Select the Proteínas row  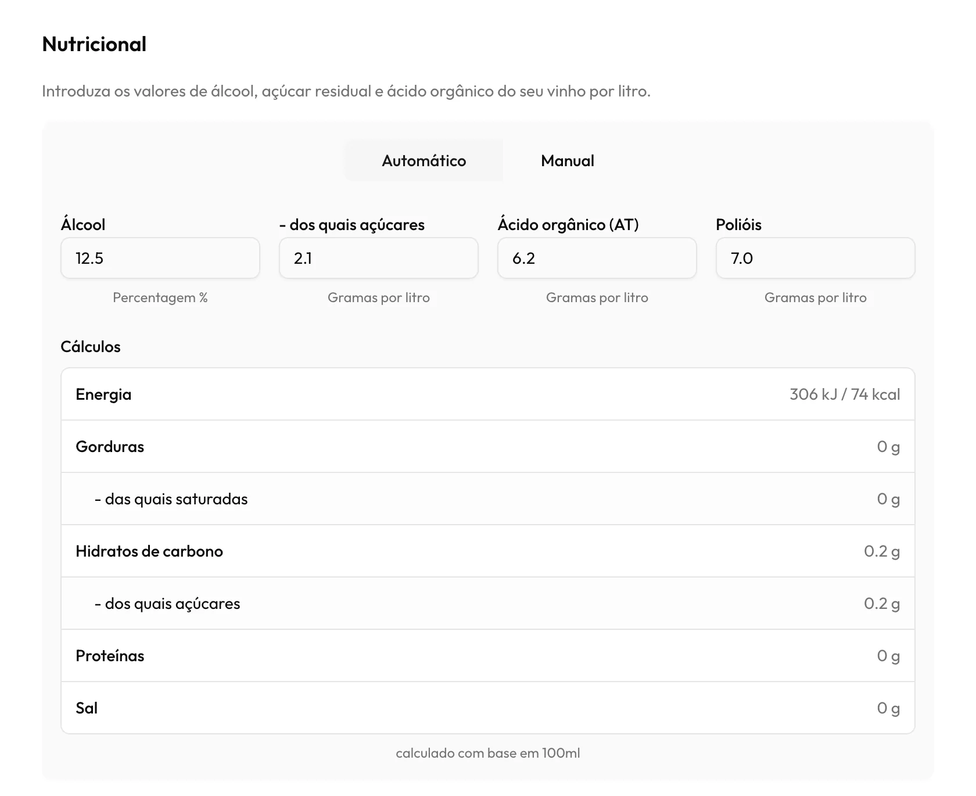point(488,655)
